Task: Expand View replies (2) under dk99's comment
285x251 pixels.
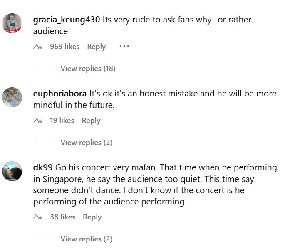Action: click(86, 239)
